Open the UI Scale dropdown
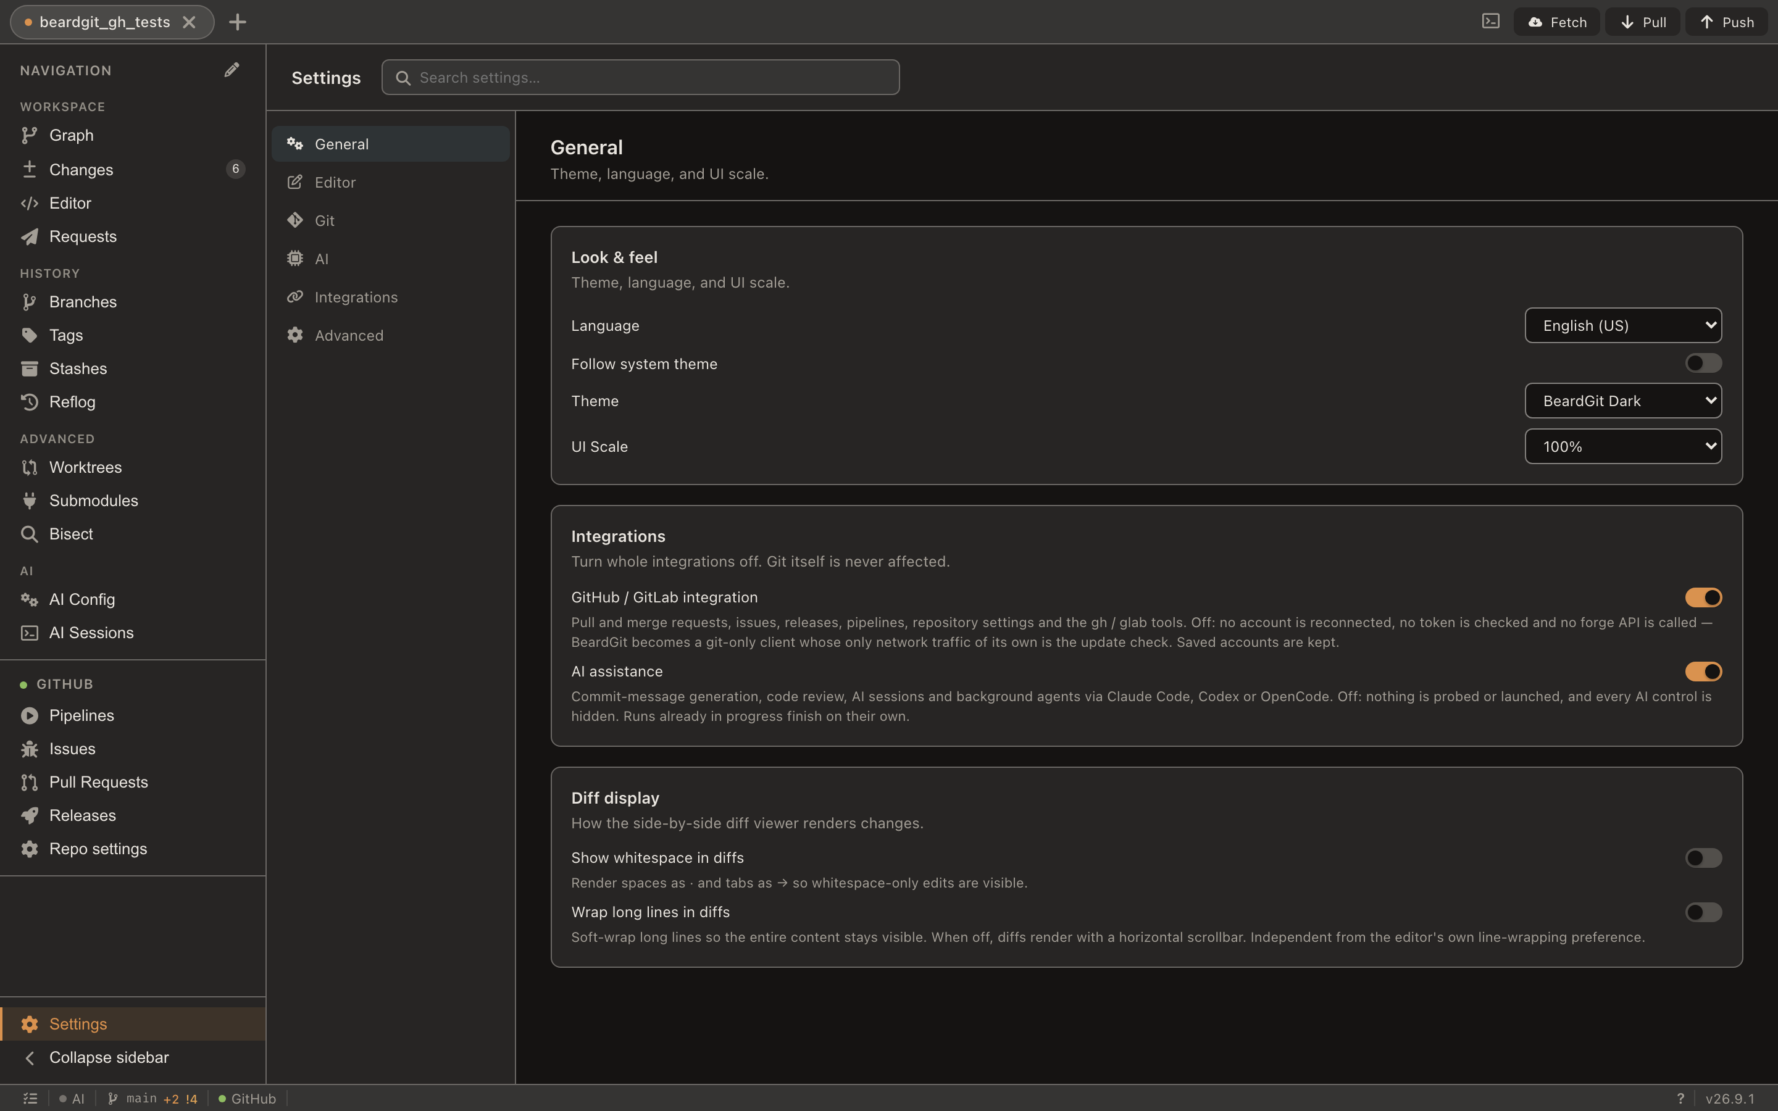 [1623, 446]
